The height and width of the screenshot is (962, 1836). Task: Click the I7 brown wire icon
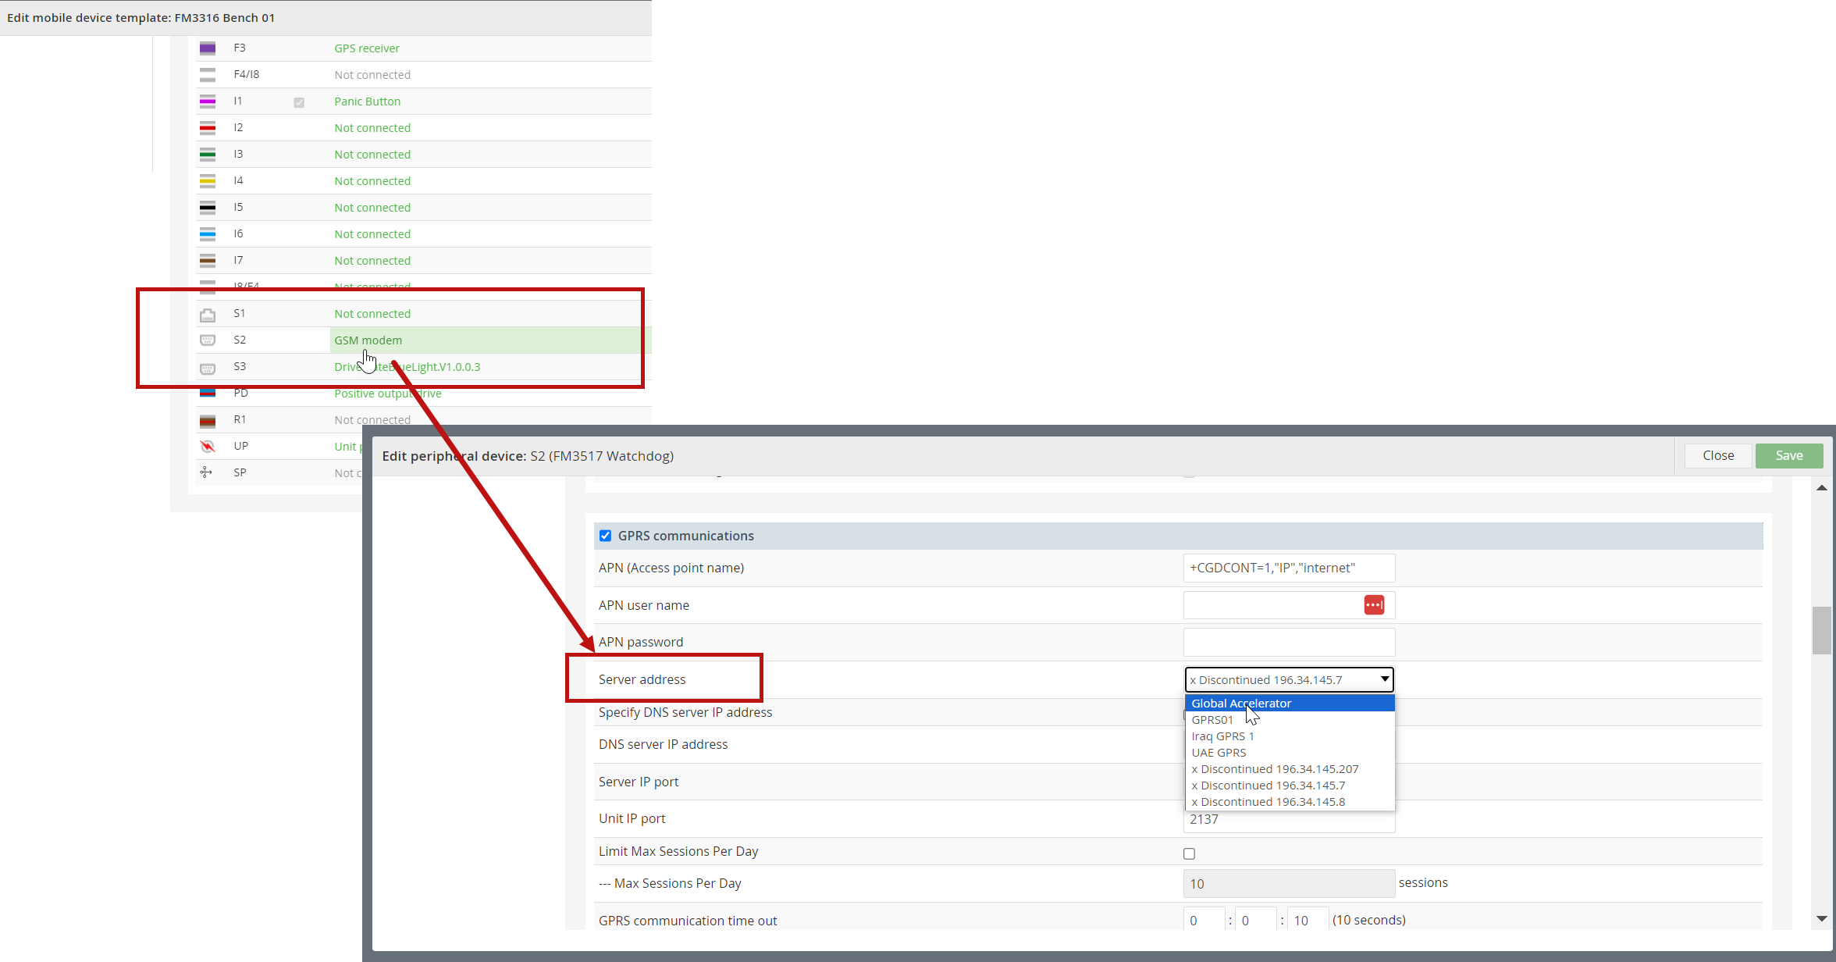click(207, 261)
